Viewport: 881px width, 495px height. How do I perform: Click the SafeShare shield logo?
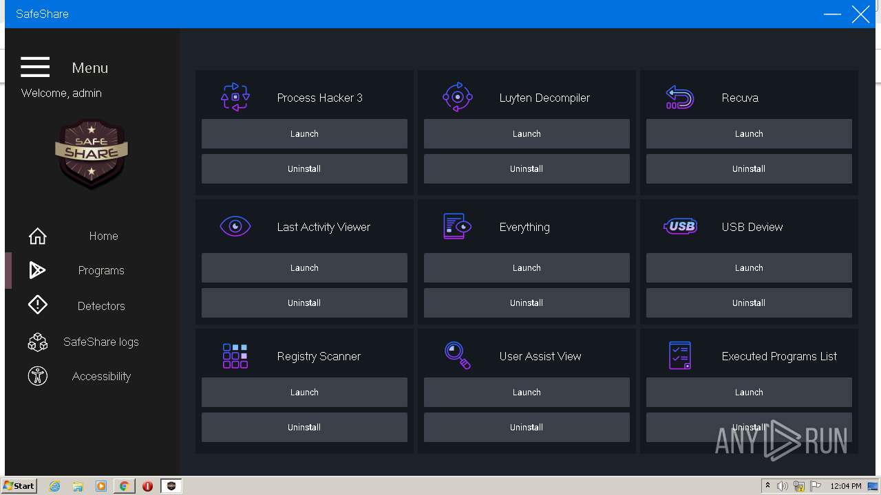[x=92, y=154]
